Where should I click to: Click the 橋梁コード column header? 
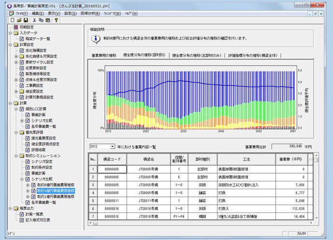click(112, 159)
